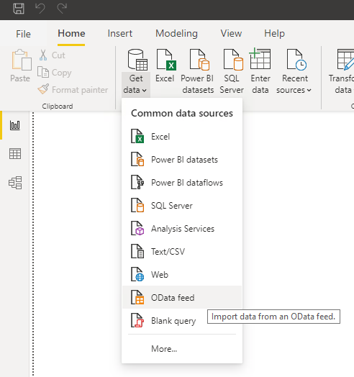Image resolution: width=354 pixels, height=377 pixels.
Task: Click the Undo arrow icon
Action: point(40,9)
